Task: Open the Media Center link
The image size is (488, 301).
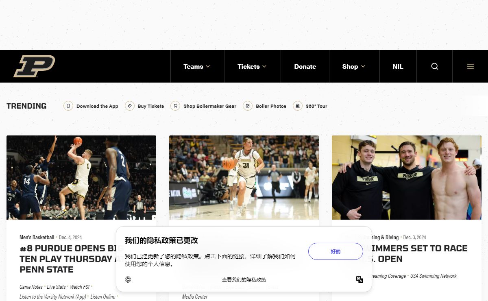Action: tap(195, 297)
